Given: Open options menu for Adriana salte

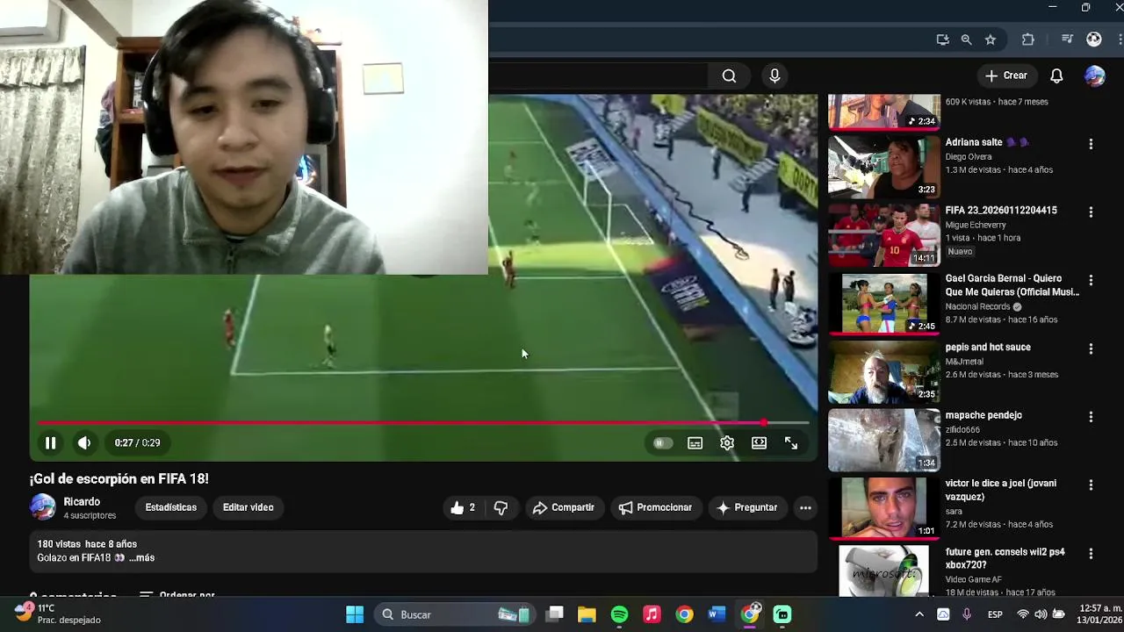Looking at the screenshot, I should coord(1091,144).
